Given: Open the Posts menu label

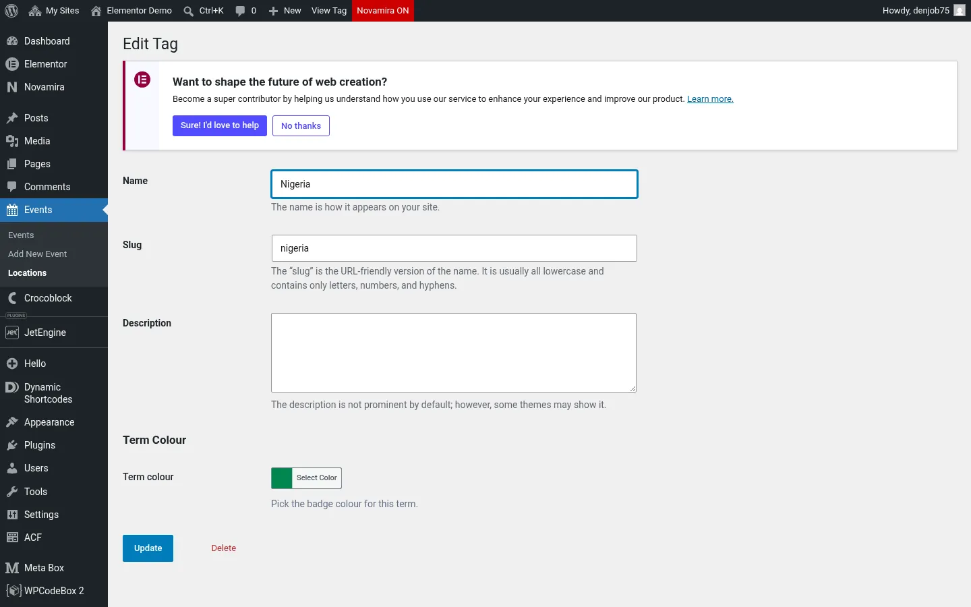Looking at the screenshot, I should [x=36, y=118].
